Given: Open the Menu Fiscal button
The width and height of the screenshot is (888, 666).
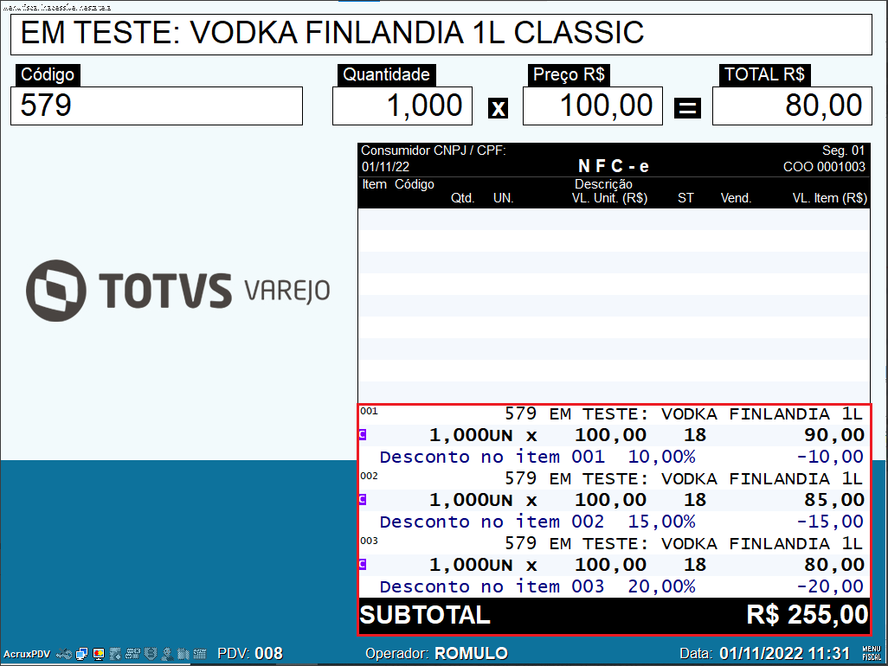Looking at the screenshot, I should click(872, 654).
